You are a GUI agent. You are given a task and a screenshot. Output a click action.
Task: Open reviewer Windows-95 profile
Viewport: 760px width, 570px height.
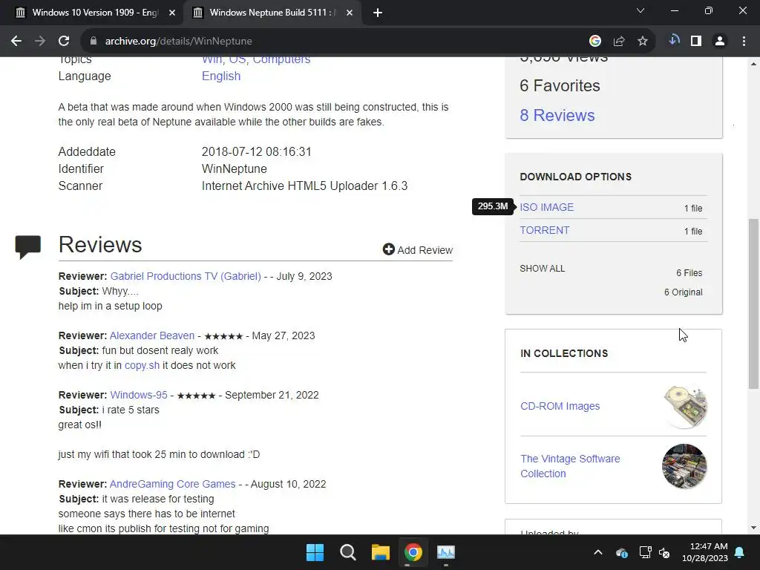(139, 395)
